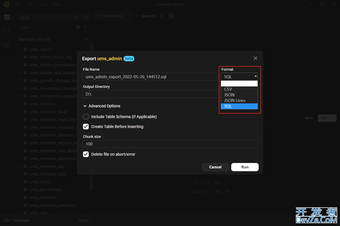
Task: Expand the ums_admin table node
Action: pos(20,49)
